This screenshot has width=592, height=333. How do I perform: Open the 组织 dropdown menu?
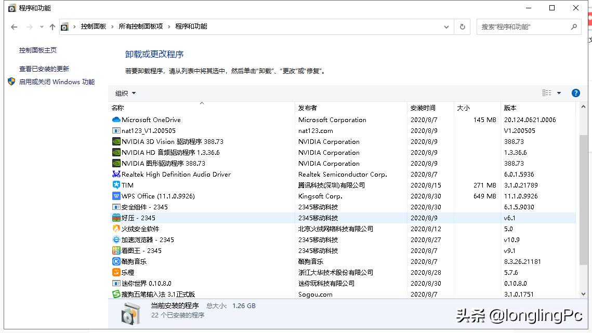[x=125, y=93]
